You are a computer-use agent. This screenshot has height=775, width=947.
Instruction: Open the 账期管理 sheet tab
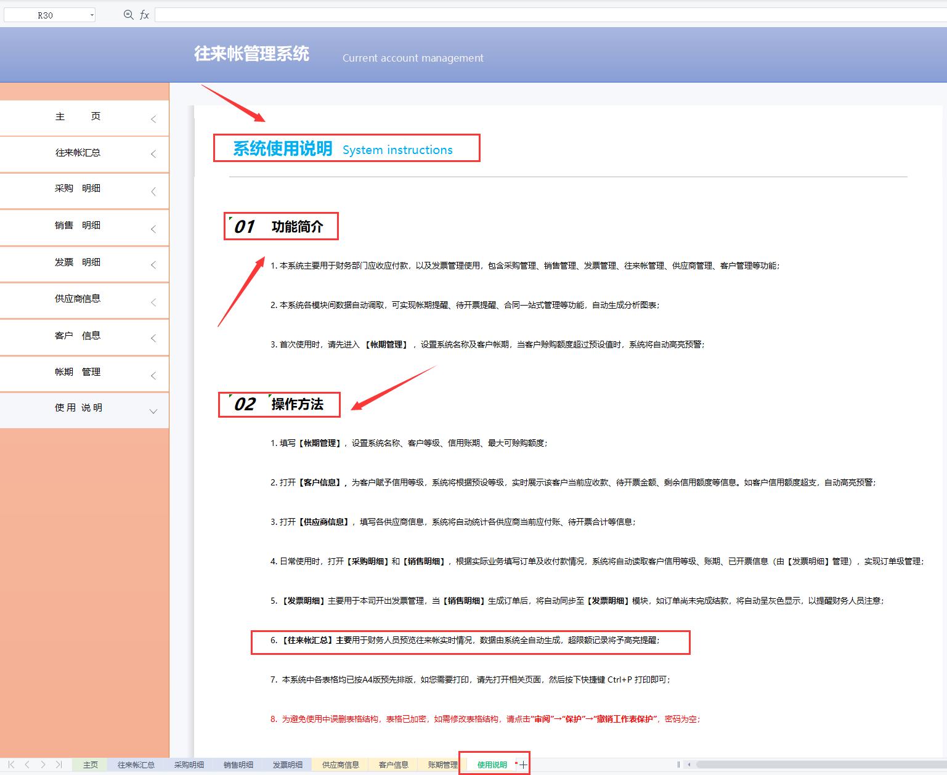[442, 765]
